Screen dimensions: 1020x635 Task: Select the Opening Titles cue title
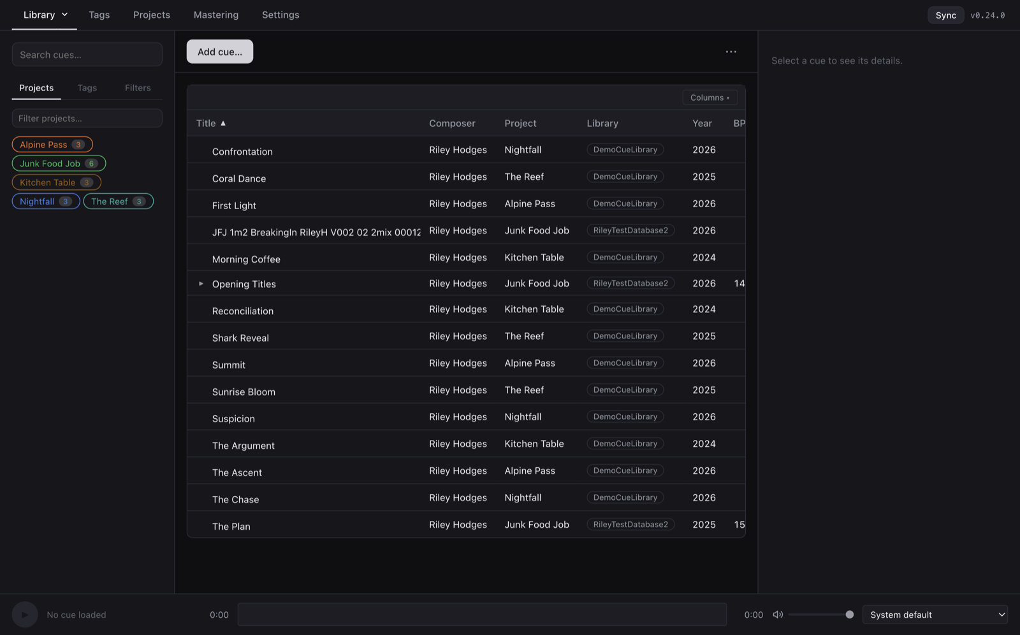244,284
